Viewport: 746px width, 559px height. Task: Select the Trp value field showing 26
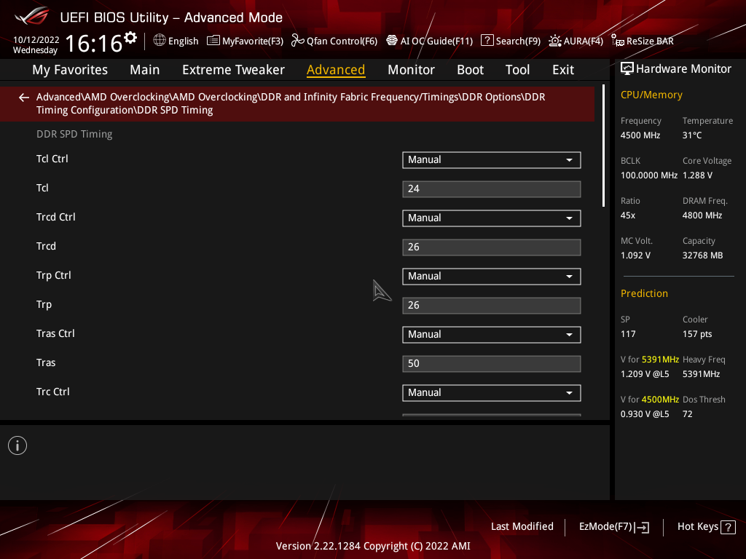(492, 306)
